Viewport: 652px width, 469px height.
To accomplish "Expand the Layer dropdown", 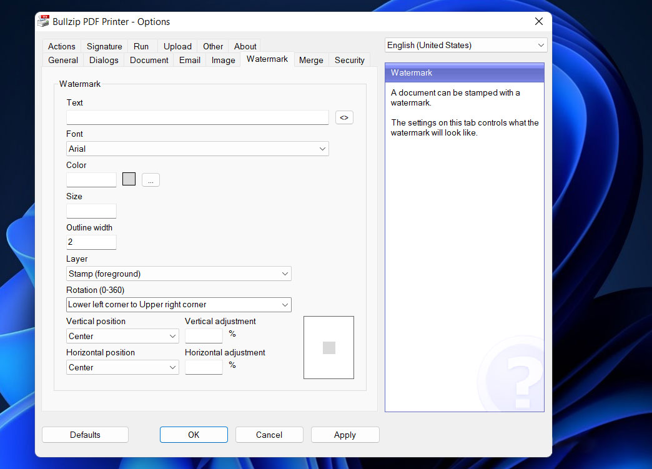I will (179, 274).
